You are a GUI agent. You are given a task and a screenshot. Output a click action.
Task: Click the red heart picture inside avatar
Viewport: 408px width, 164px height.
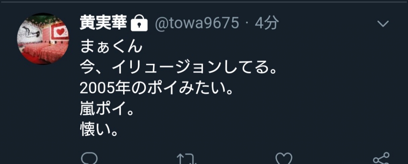[x=61, y=32]
